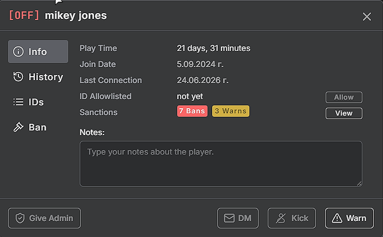The height and width of the screenshot is (237, 383).
Task: Focus the player notes text area
Action: click(221, 164)
